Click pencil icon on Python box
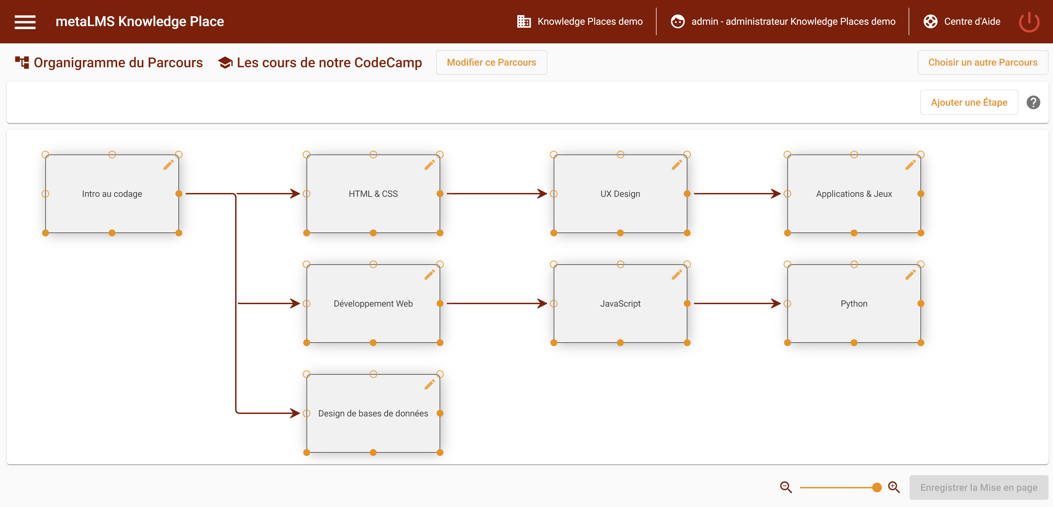This screenshot has width=1053, height=507. 910,275
